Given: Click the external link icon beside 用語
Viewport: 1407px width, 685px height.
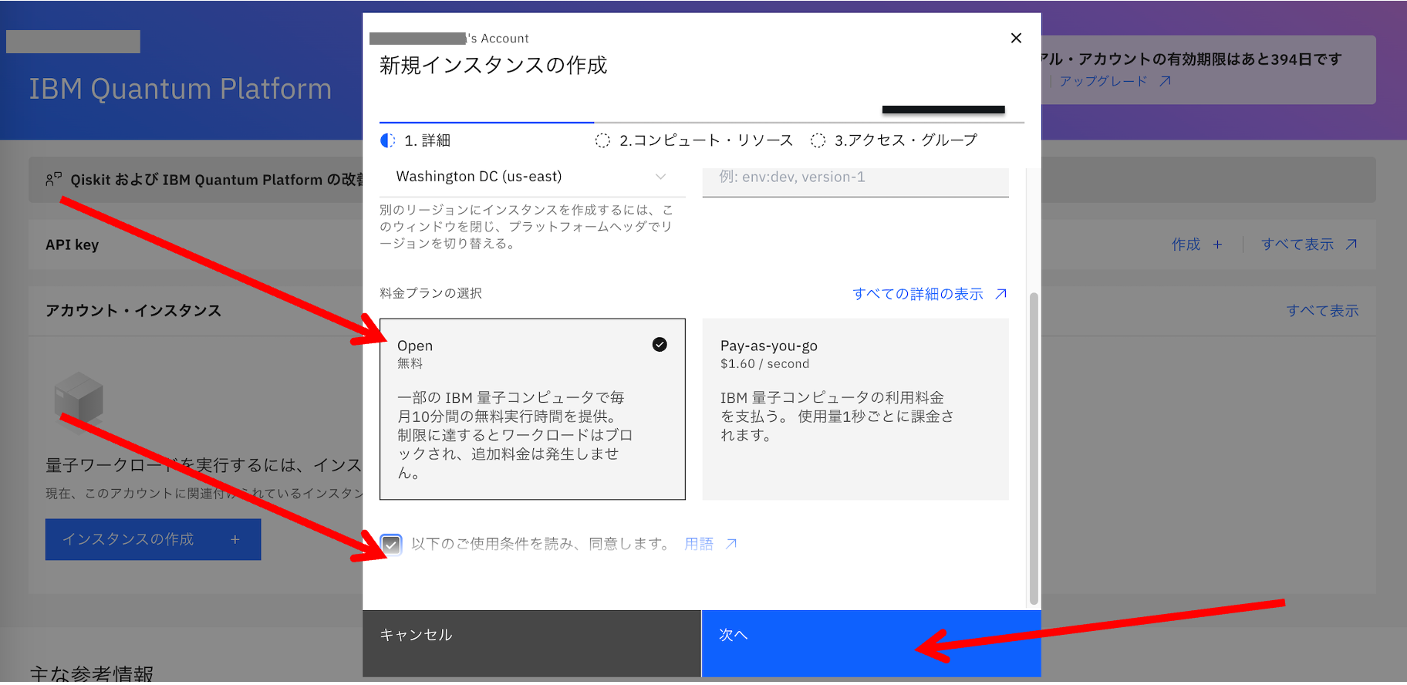Looking at the screenshot, I should 731,544.
